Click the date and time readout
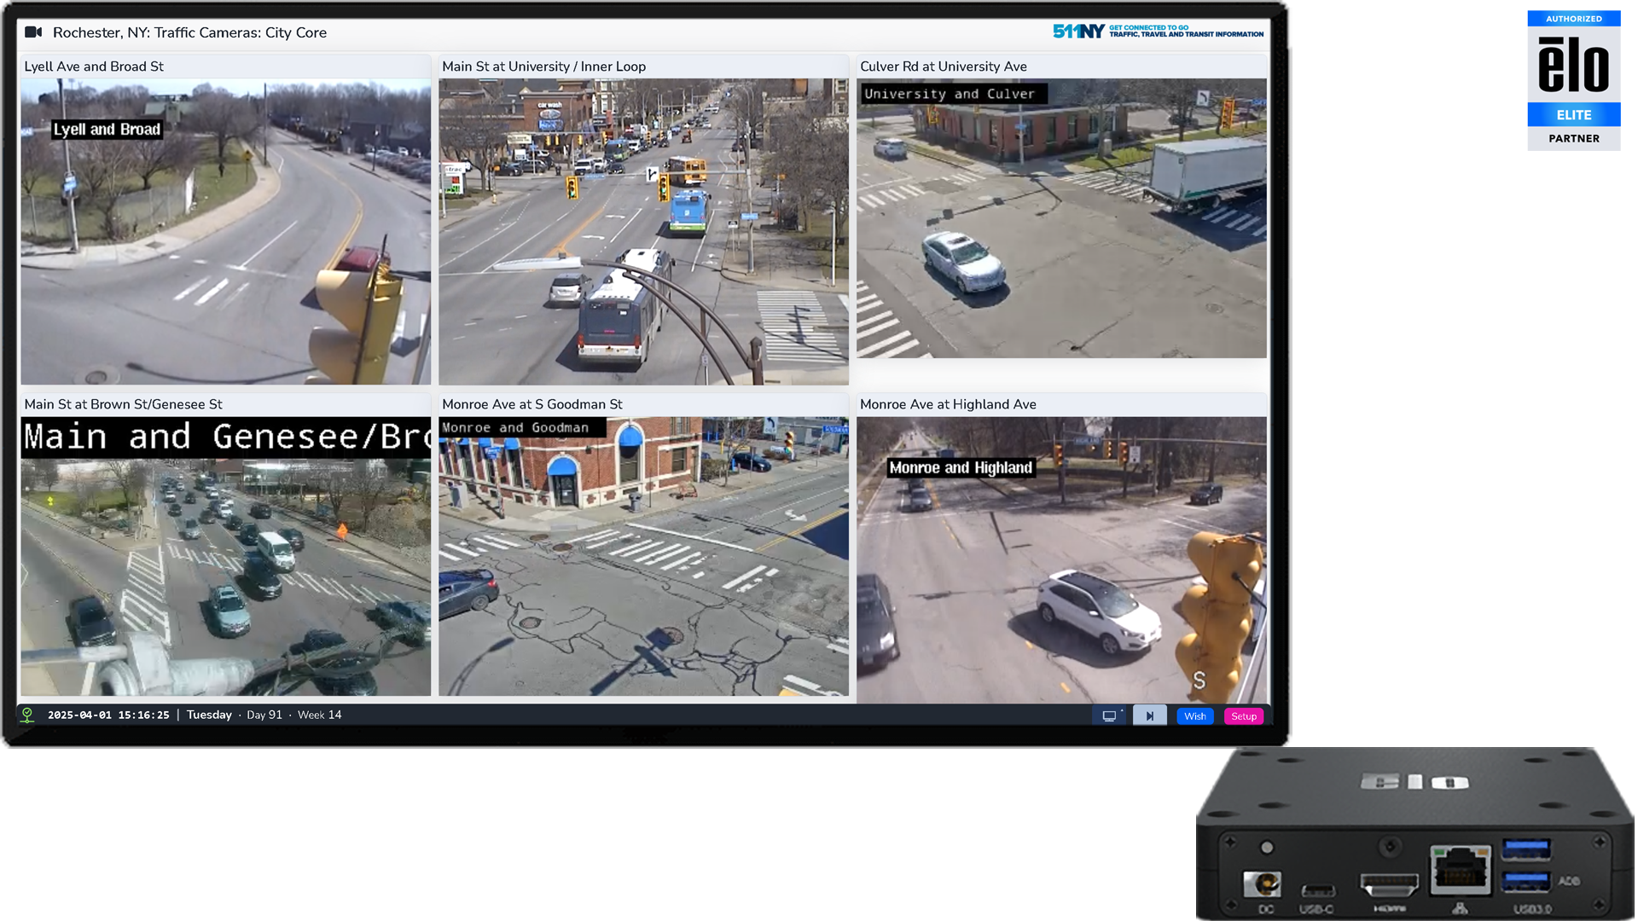Screen dimensions: 1638x921 pos(108,715)
